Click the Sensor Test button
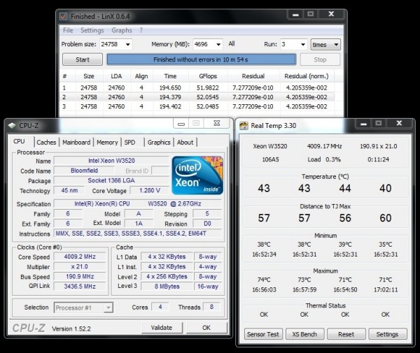The image size is (420, 353). [x=263, y=334]
